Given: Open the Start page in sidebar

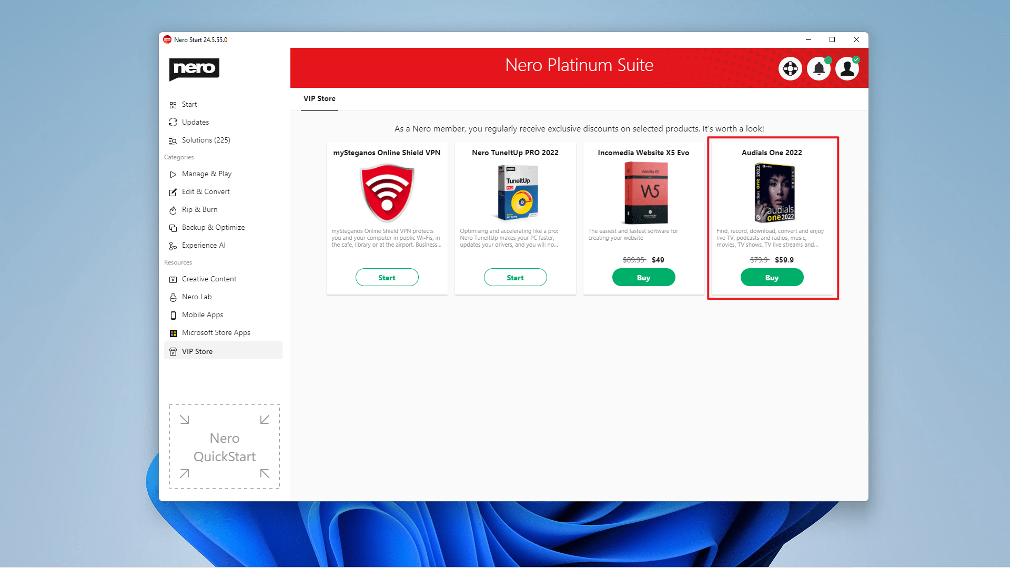Looking at the screenshot, I should (223, 105).
